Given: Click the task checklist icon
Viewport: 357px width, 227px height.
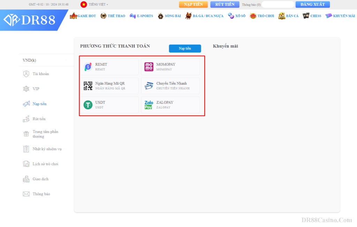Looking at the screenshot, I should [26, 149].
